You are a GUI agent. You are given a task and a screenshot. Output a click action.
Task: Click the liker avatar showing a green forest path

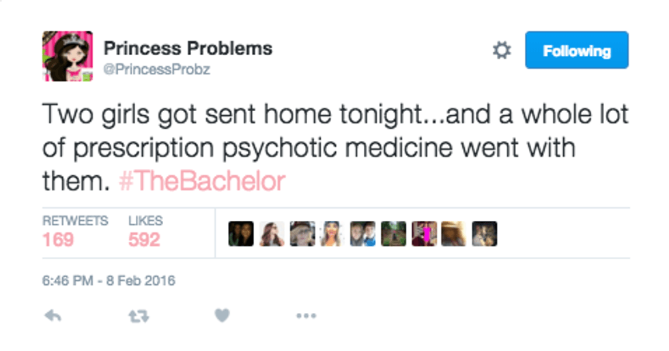point(393,234)
